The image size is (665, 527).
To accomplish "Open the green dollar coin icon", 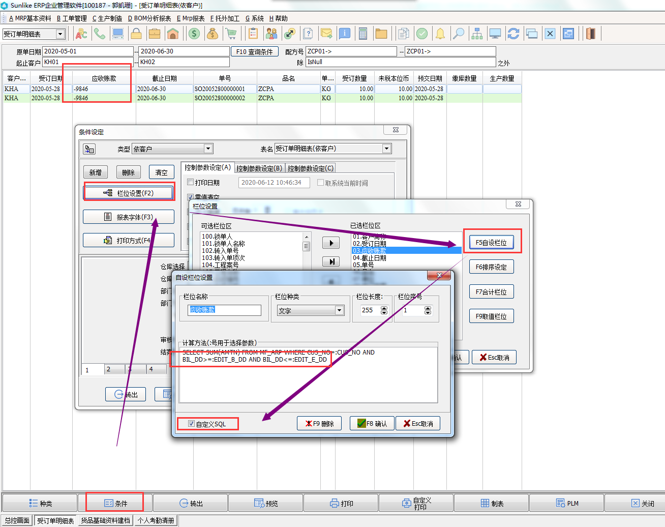I will point(194,34).
